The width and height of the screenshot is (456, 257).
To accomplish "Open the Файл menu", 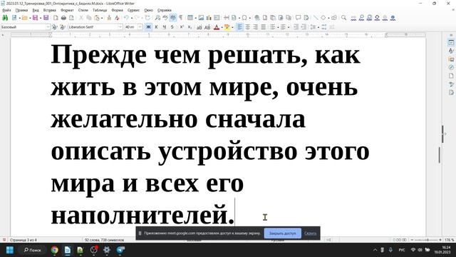I will click(x=6, y=10).
